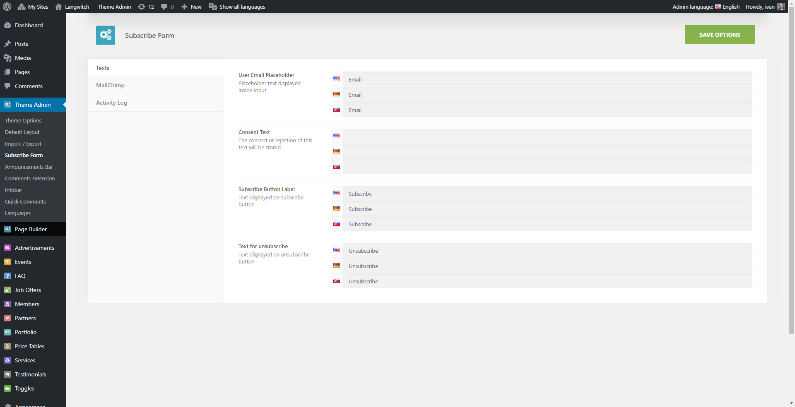The width and height of the screenshot is (795, 407).
Task: Click the updates icon showing 12
Action: click(x=146, y=7)
